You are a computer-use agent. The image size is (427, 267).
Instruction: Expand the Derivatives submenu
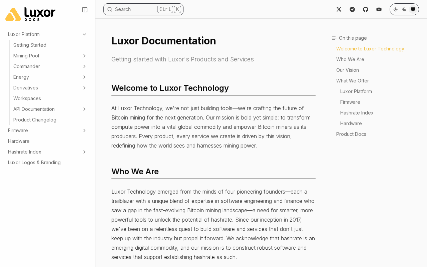[x=84, y=88]
